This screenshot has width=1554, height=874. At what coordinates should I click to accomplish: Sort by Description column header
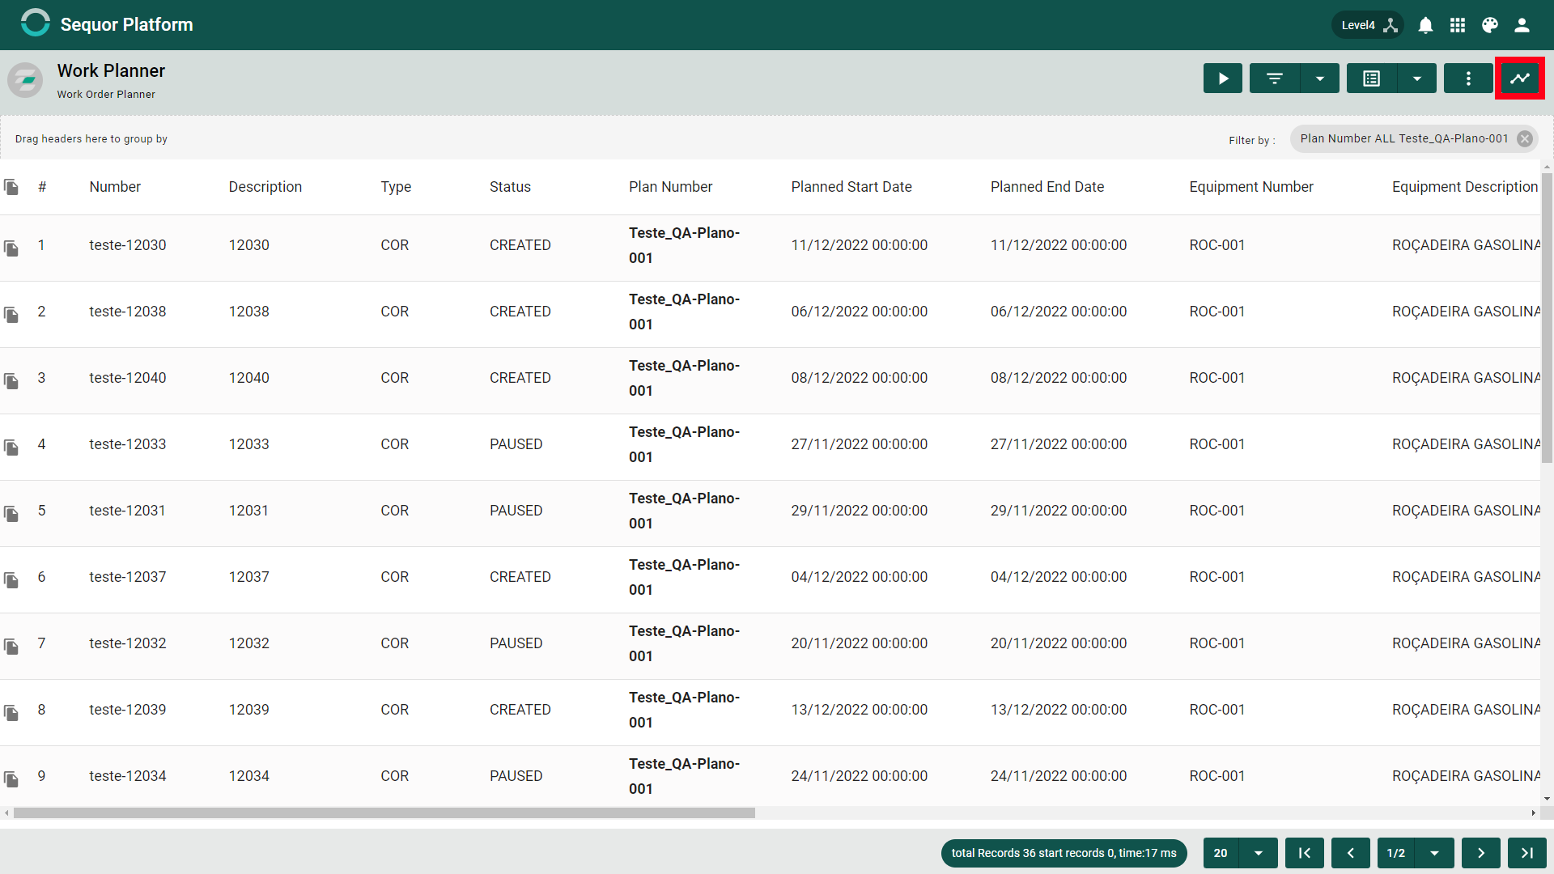[x=265, y=187]
